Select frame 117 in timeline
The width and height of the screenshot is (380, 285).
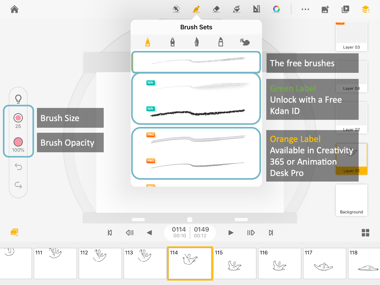click(x=325, y=263)
